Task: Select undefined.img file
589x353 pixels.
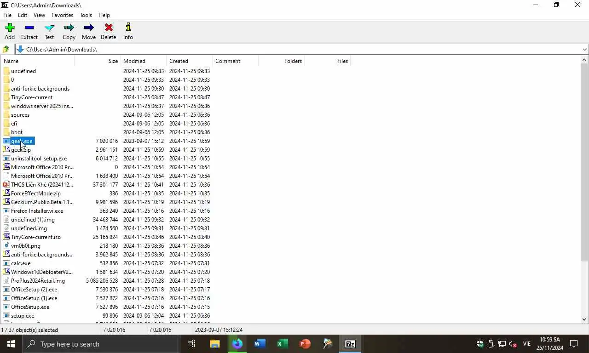Action: 25,228
